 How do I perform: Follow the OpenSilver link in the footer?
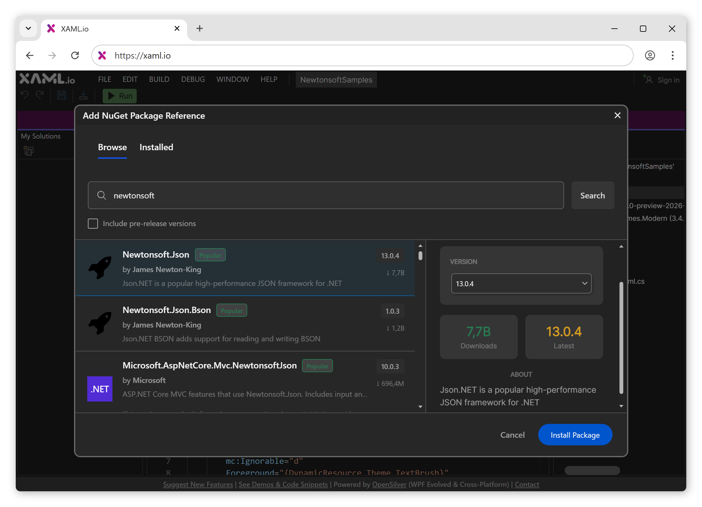click(389, 484)
